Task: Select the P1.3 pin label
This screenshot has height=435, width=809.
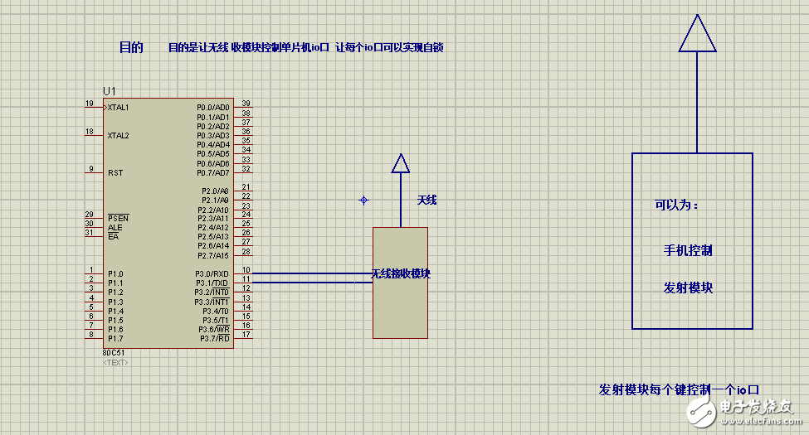Action: (115, 302)
